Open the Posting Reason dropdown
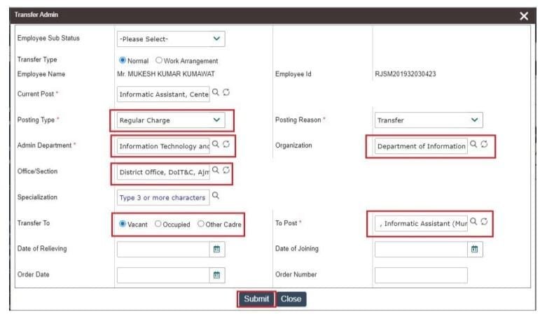Image resolution: width=547 pixels, height=314 pixels. (429, 120)
